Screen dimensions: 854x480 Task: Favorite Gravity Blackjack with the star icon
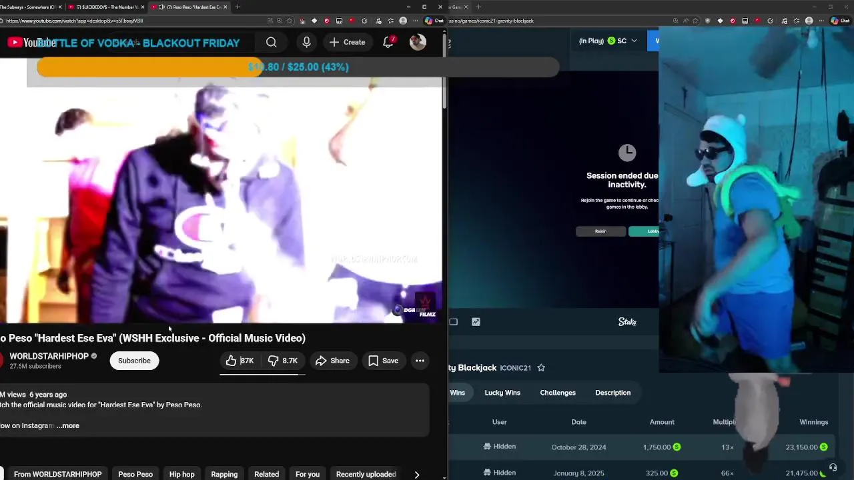click(x=541, y=367)
